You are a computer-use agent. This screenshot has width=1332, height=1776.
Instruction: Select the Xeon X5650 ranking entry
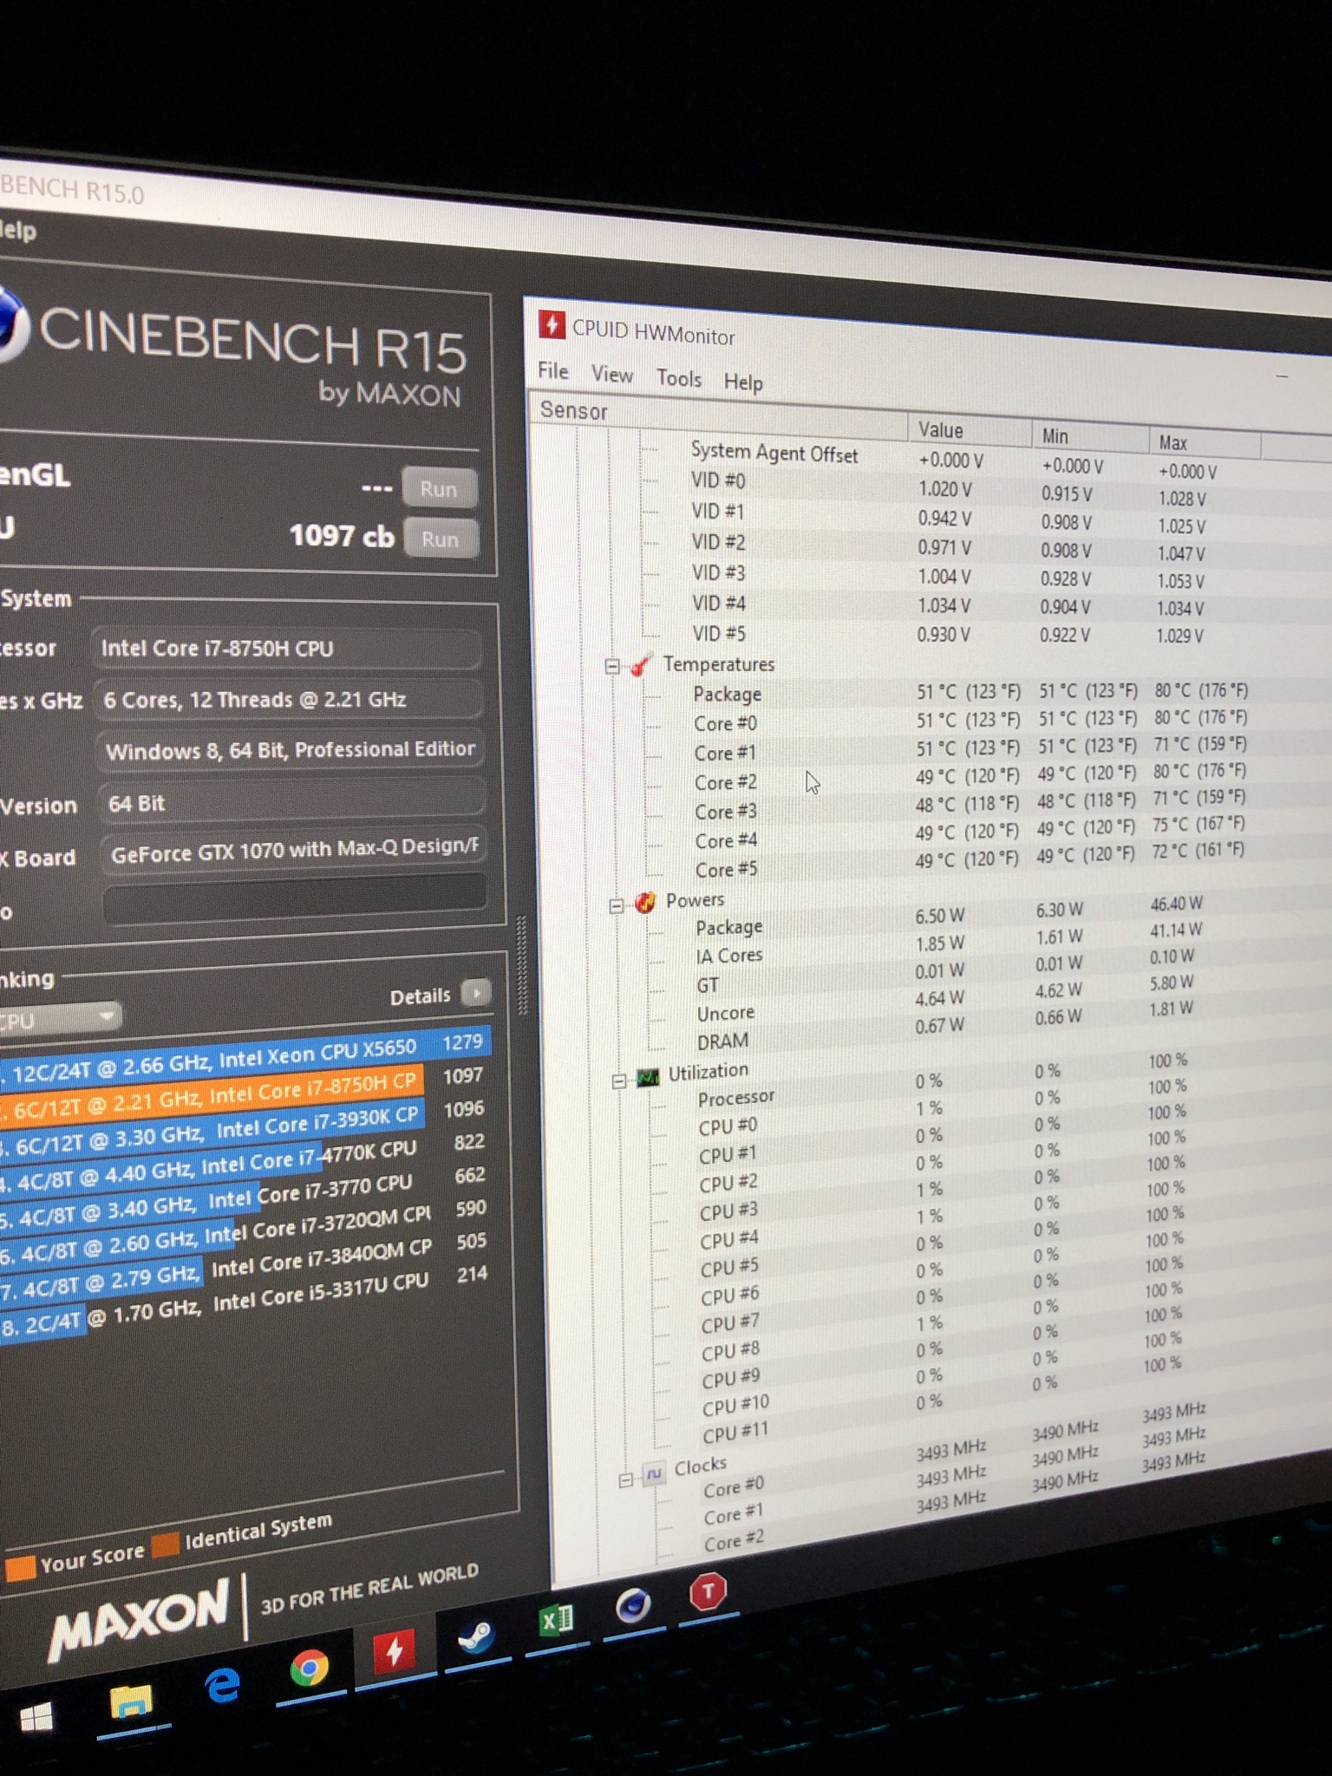pyautogui.click(x=245, y=1054)
